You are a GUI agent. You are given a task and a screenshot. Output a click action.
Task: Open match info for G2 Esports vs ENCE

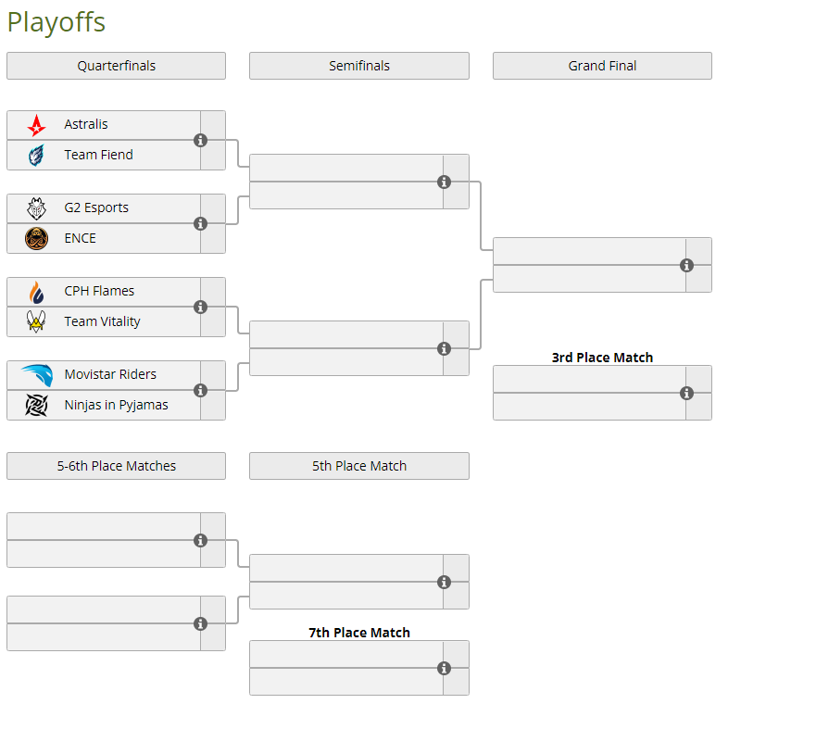pos(200,224)
